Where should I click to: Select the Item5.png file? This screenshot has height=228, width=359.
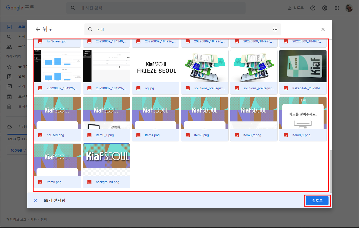coord(205,119)
